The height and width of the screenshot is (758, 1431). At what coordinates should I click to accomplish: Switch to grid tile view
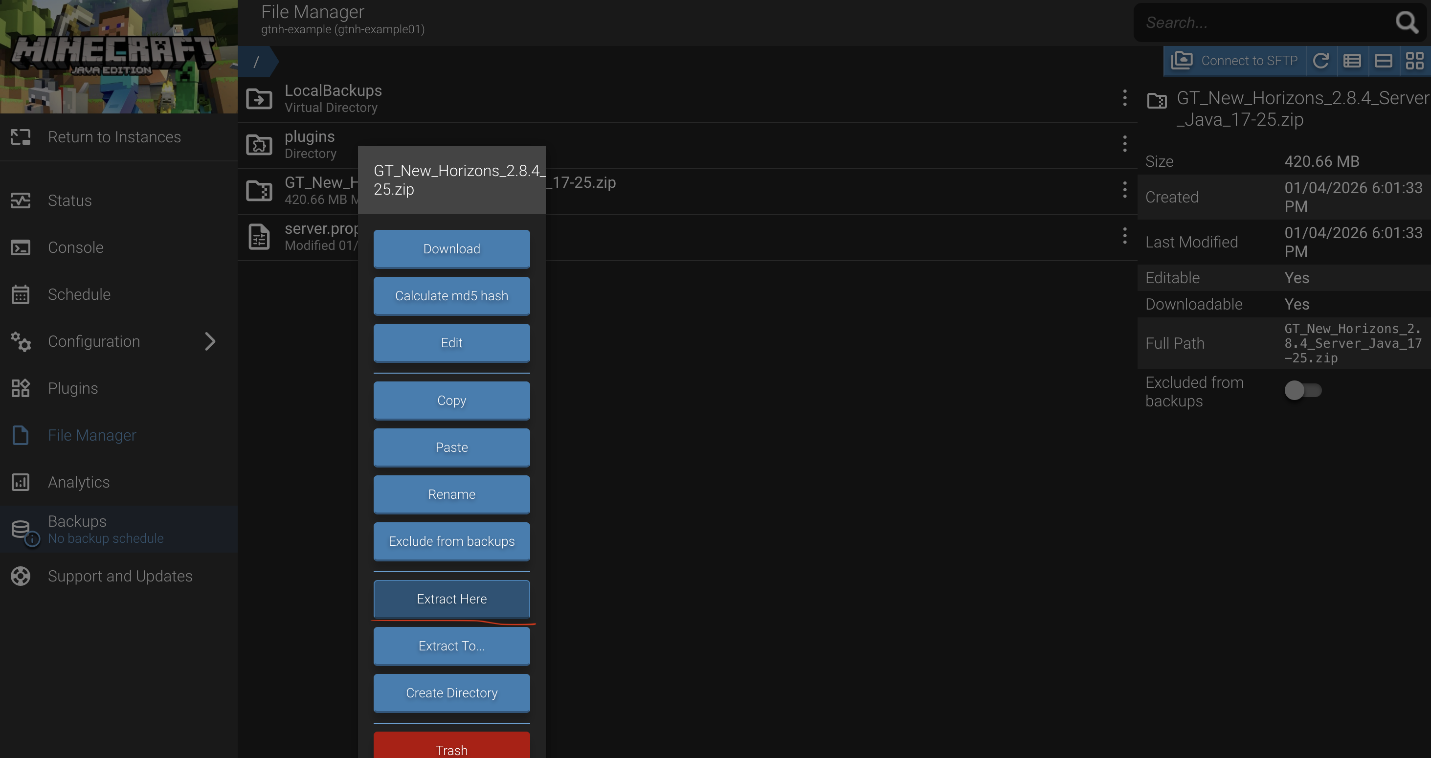pyautogui.click(x=1415, y=60)
